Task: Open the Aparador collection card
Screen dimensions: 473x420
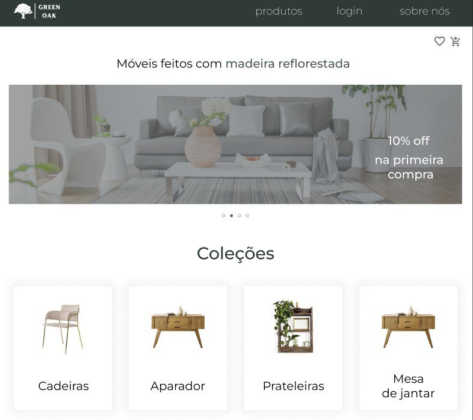Action: point(178,348)
